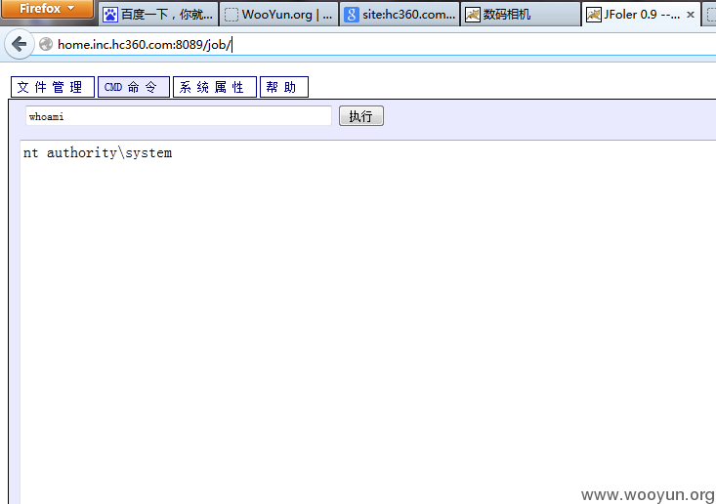Switch to the 百度一下 tab

[158, 15]
